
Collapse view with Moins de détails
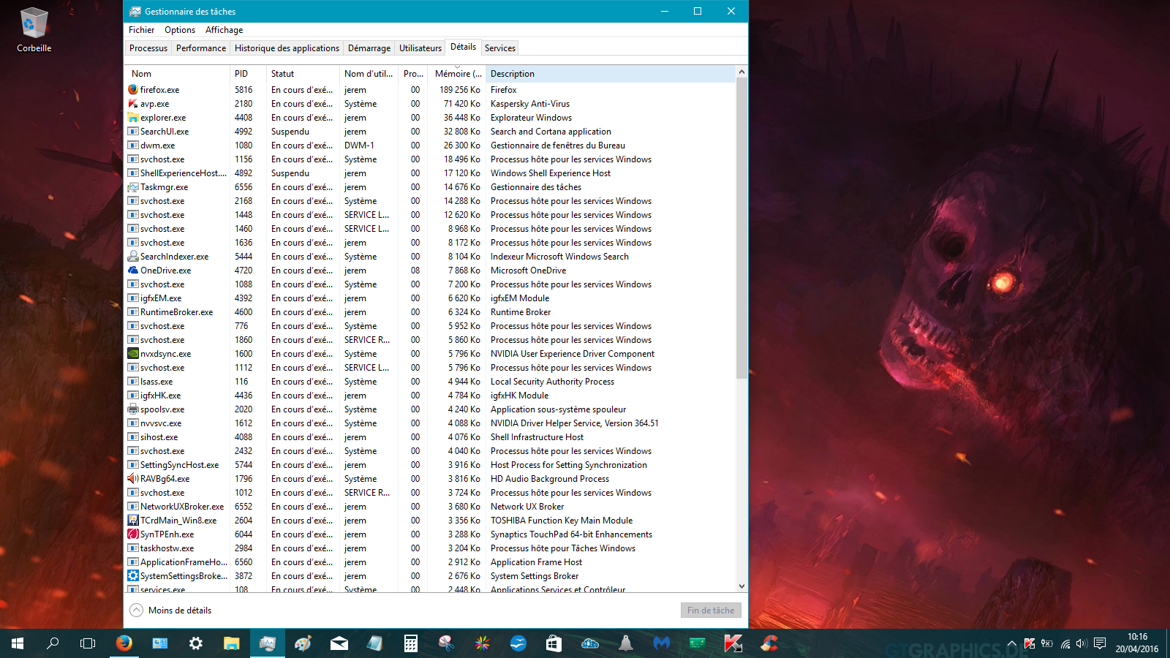[171, 610]
